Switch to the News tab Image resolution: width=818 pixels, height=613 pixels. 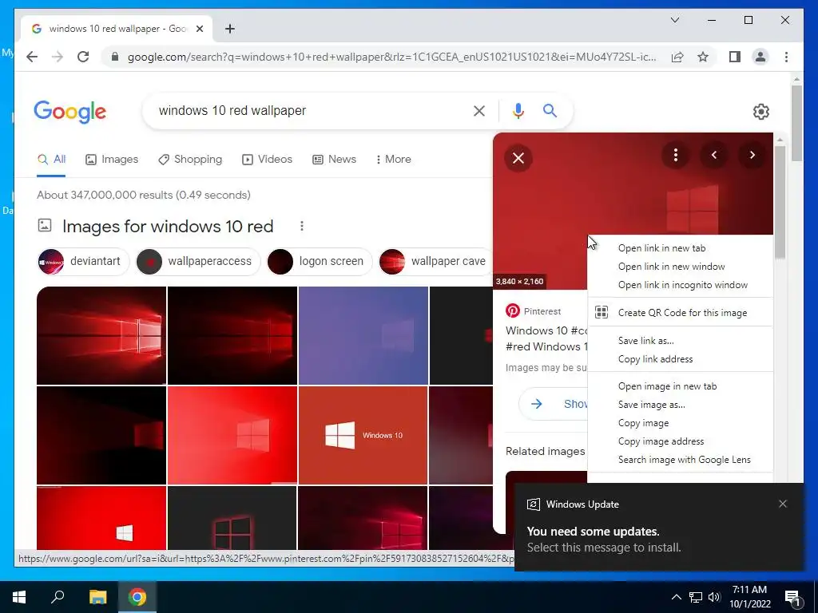pos(334,160)
